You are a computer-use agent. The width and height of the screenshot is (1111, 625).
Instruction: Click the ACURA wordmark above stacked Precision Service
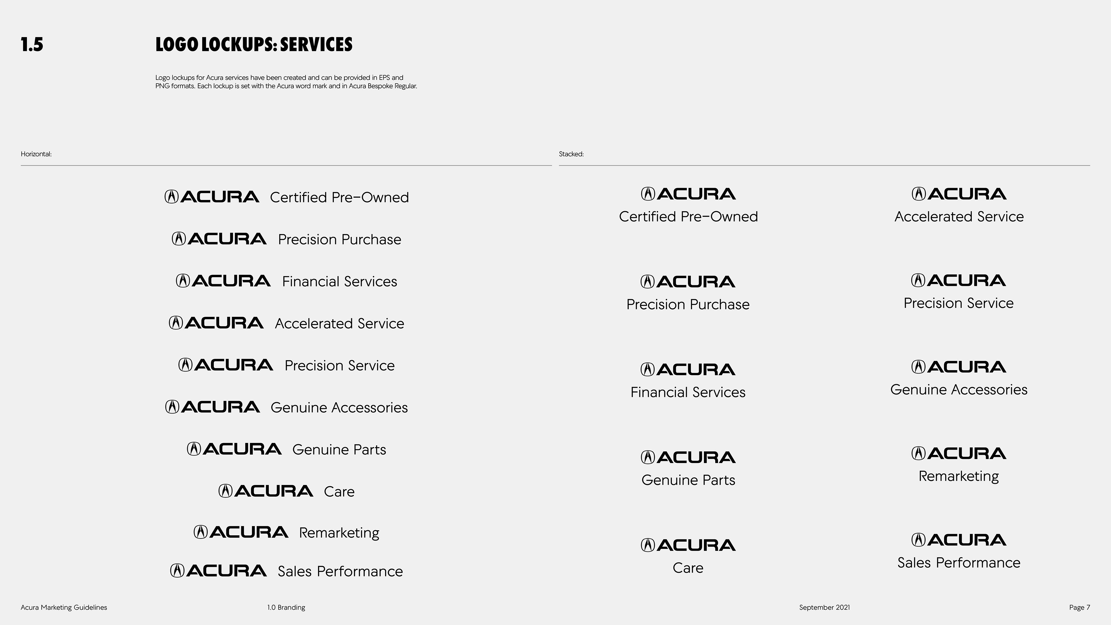point(967,280)
